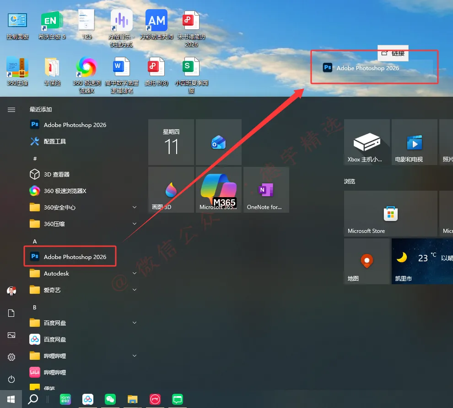Click the Windows Start button
Image resolution: width=453 pixels, height=408 pixels.
(x=11, y=399)
